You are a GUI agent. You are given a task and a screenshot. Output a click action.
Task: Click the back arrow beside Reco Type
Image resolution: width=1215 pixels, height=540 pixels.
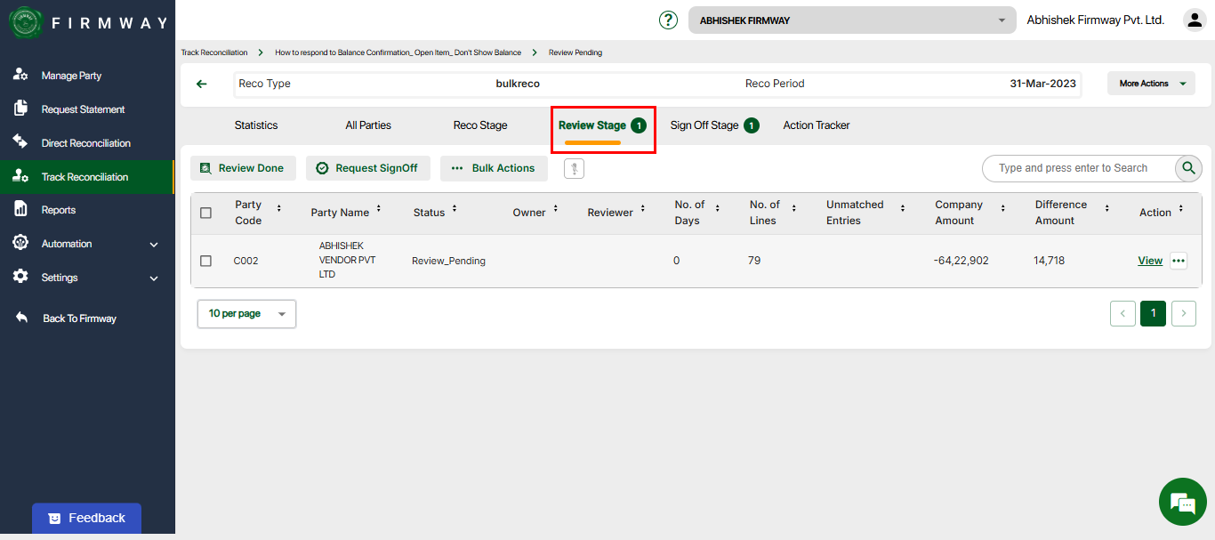[202, 84]
